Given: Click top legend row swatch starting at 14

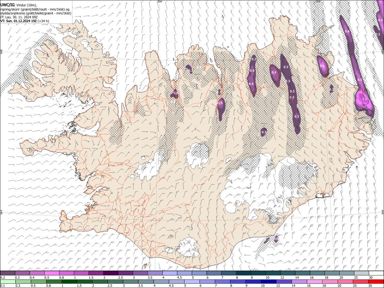Looking at the screenshot, I should tap(302, 273).
